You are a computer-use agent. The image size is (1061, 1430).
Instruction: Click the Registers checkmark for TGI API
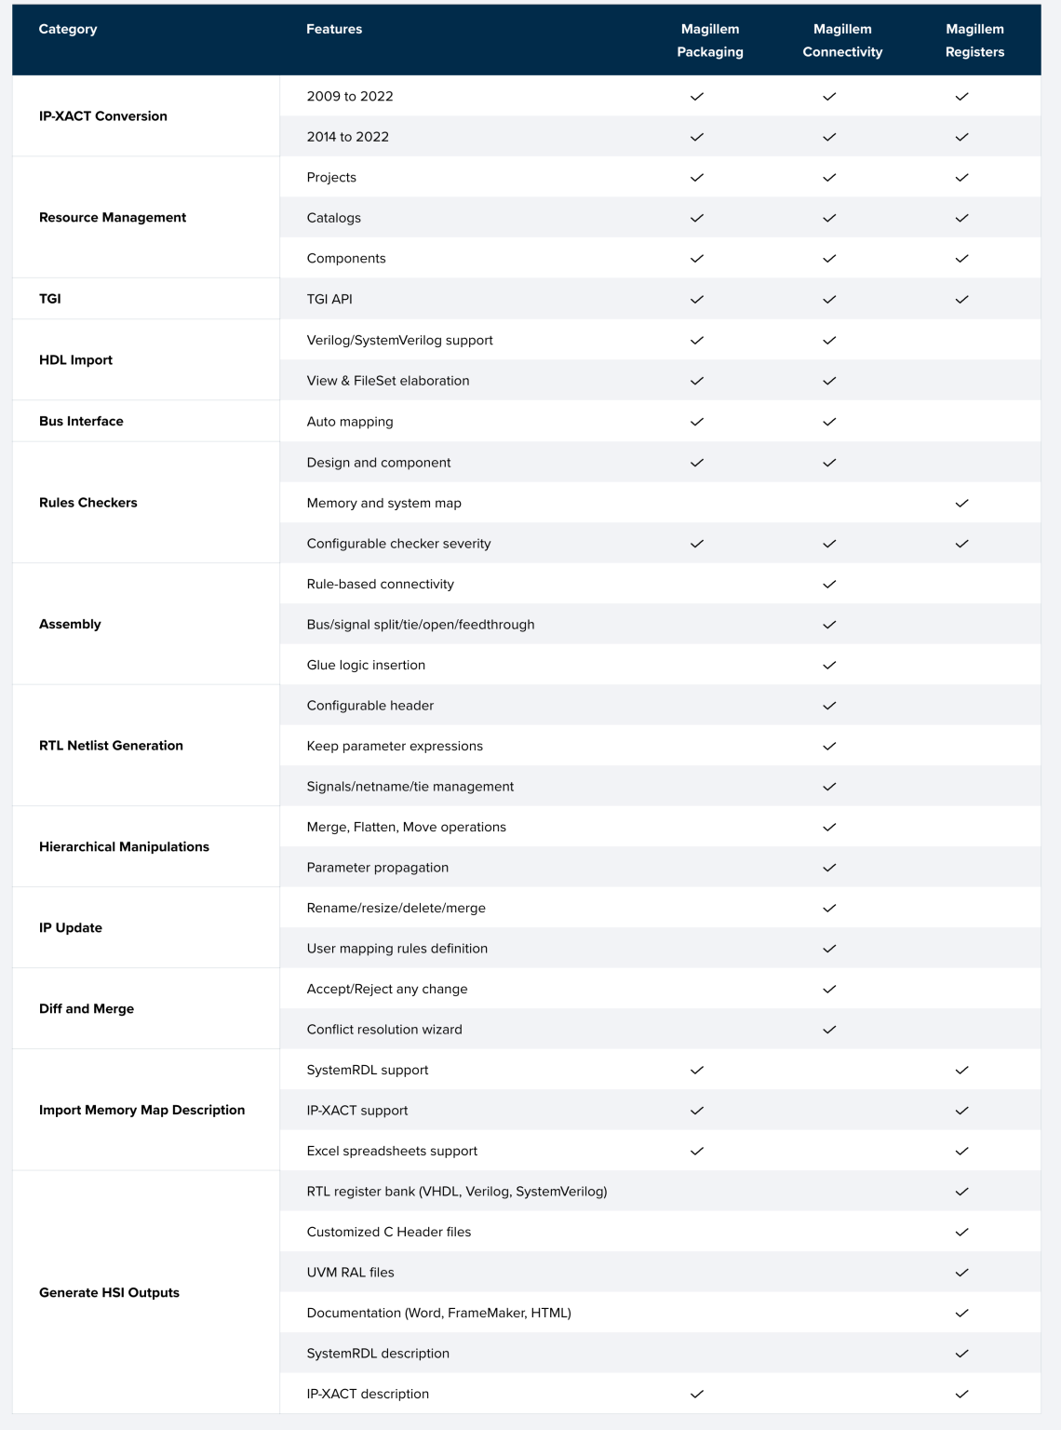click(x=961, y=299)
